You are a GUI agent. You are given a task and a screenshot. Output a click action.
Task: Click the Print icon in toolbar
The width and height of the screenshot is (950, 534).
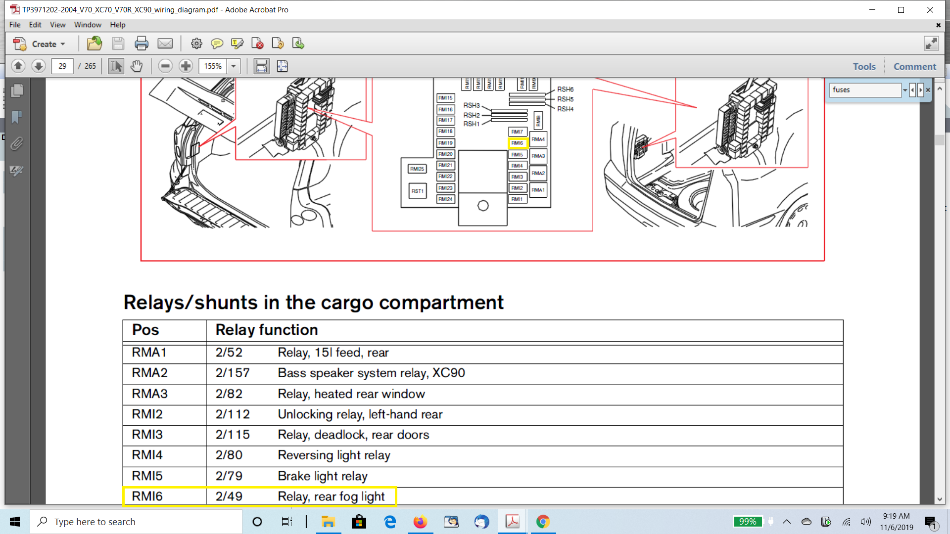pyautogui.click(x=142, y=44)
